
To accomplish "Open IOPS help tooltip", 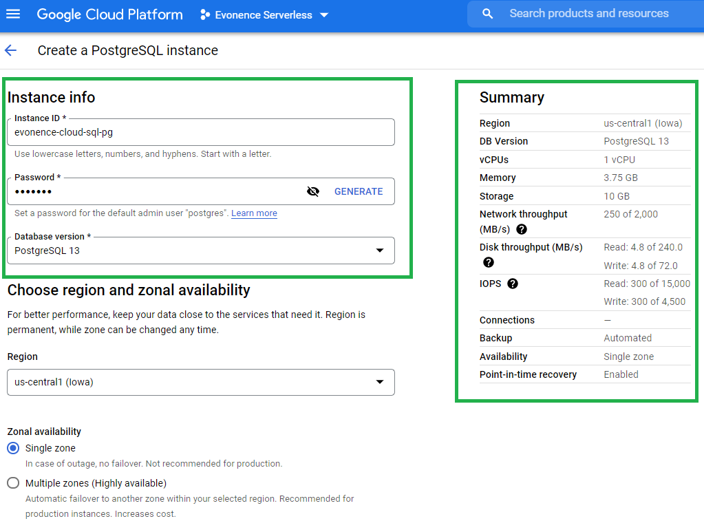I will (512, 283).
